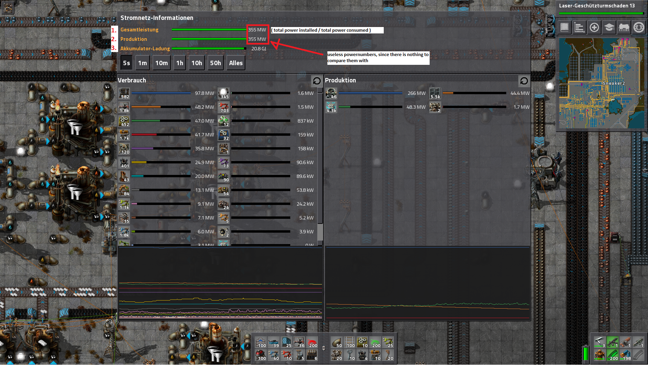Click inside the Produktion output graph
The height and width of the screenshot is (365, 648).
pos(427,283)
